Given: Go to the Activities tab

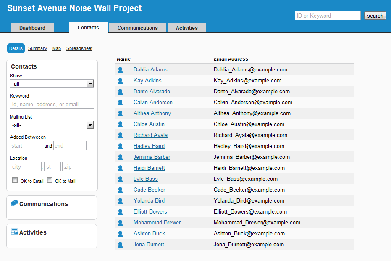Looking at the screenshot, I should 186,28.
